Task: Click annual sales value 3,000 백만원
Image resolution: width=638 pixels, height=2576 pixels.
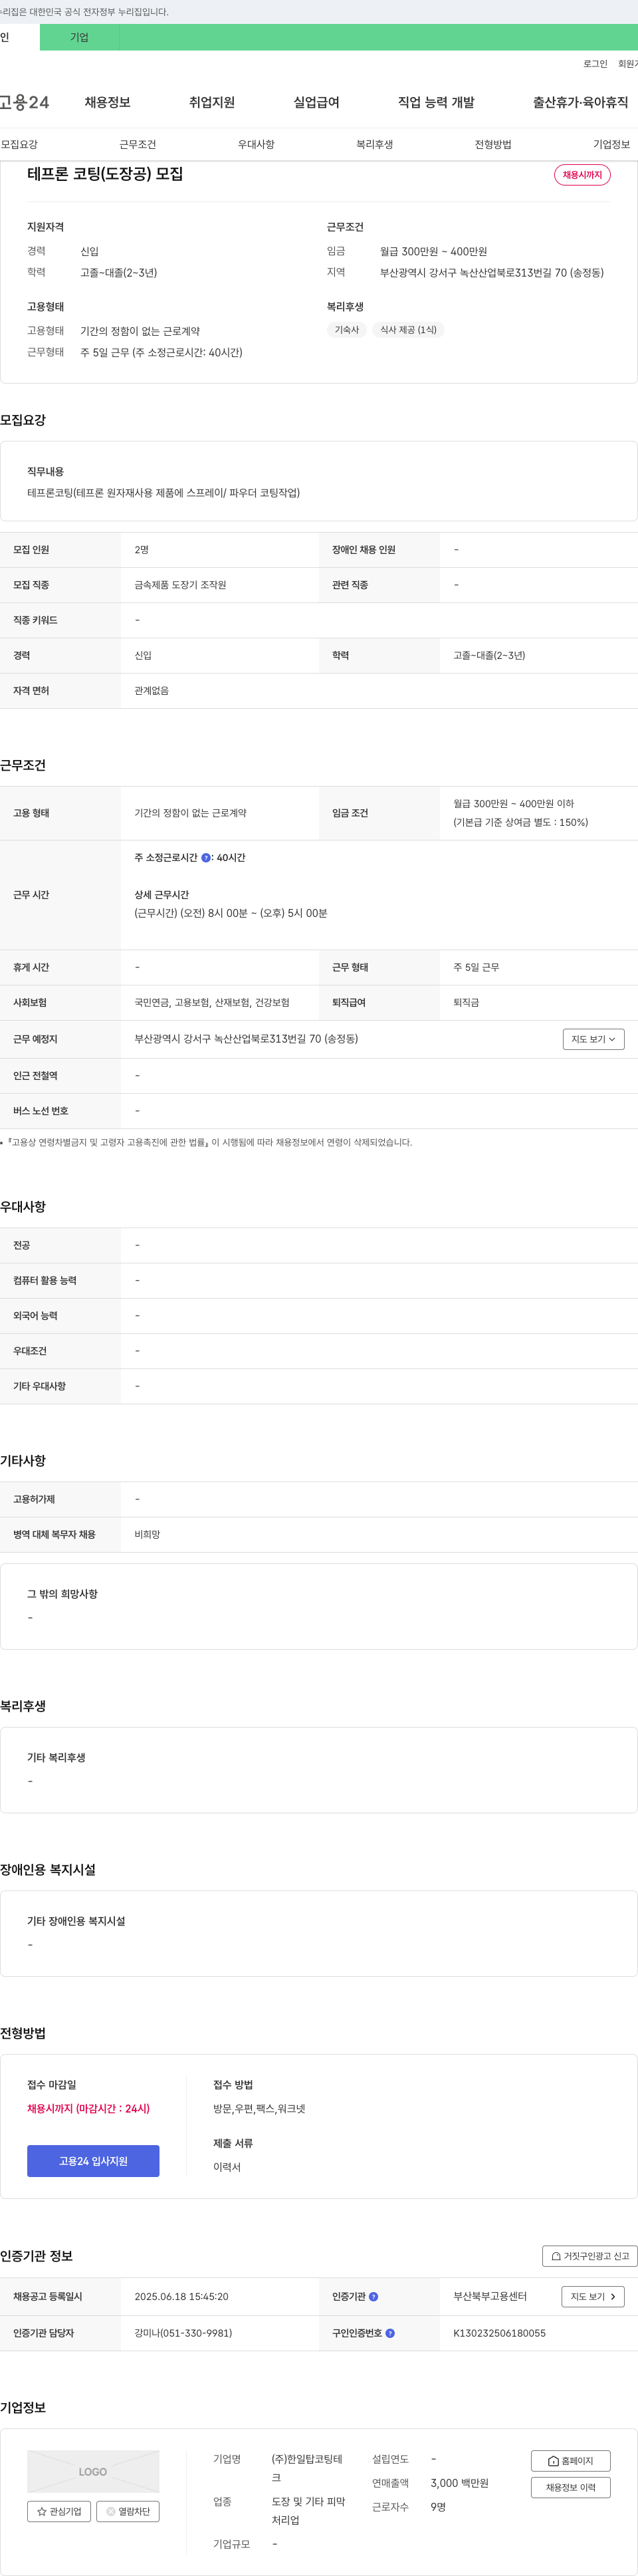Action: (459, 2483)
